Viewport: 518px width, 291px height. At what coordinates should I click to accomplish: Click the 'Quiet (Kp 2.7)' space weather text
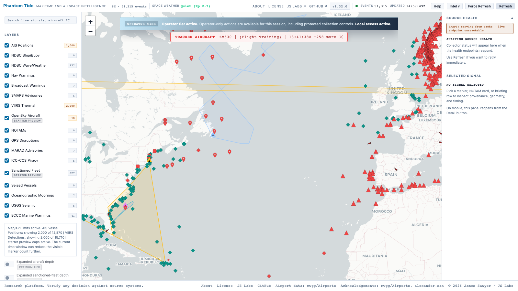point(195,6)
